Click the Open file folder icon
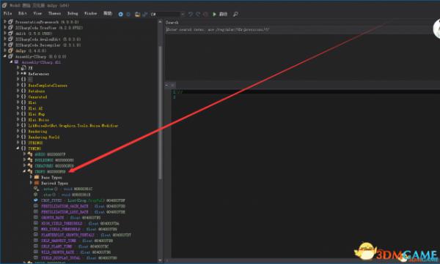440x264 pixels. click(x=137, y=14)
